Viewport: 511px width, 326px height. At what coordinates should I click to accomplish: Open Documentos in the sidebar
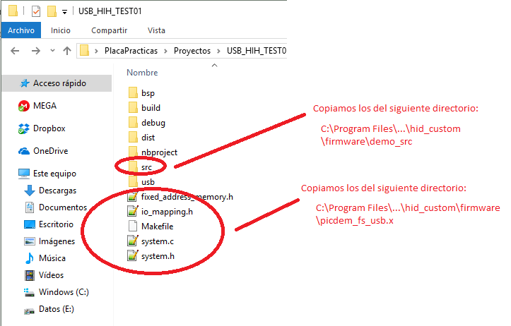point(63,207)
